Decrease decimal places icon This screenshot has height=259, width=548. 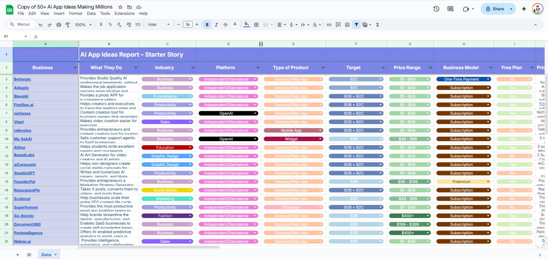[119, 25]
